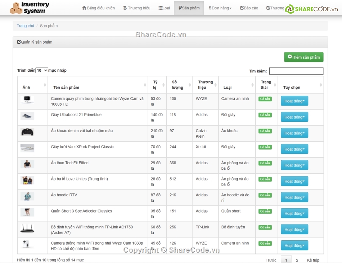Open the Wyze Cam 1080p HD thumbnail
342x263 pixels.
tap(27, 245)
